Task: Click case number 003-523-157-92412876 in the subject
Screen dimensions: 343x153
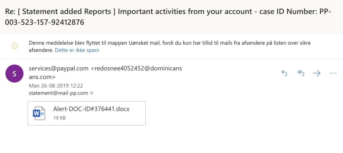Action: 45,22
